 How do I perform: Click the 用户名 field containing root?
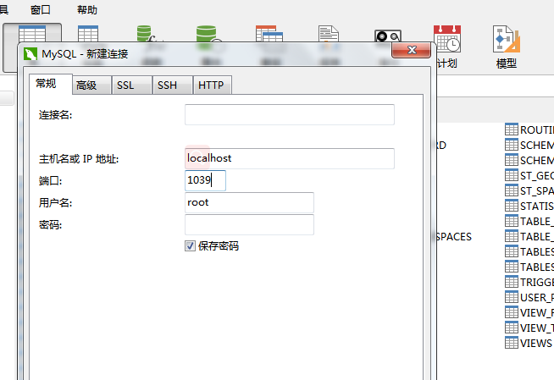point(249,202)
